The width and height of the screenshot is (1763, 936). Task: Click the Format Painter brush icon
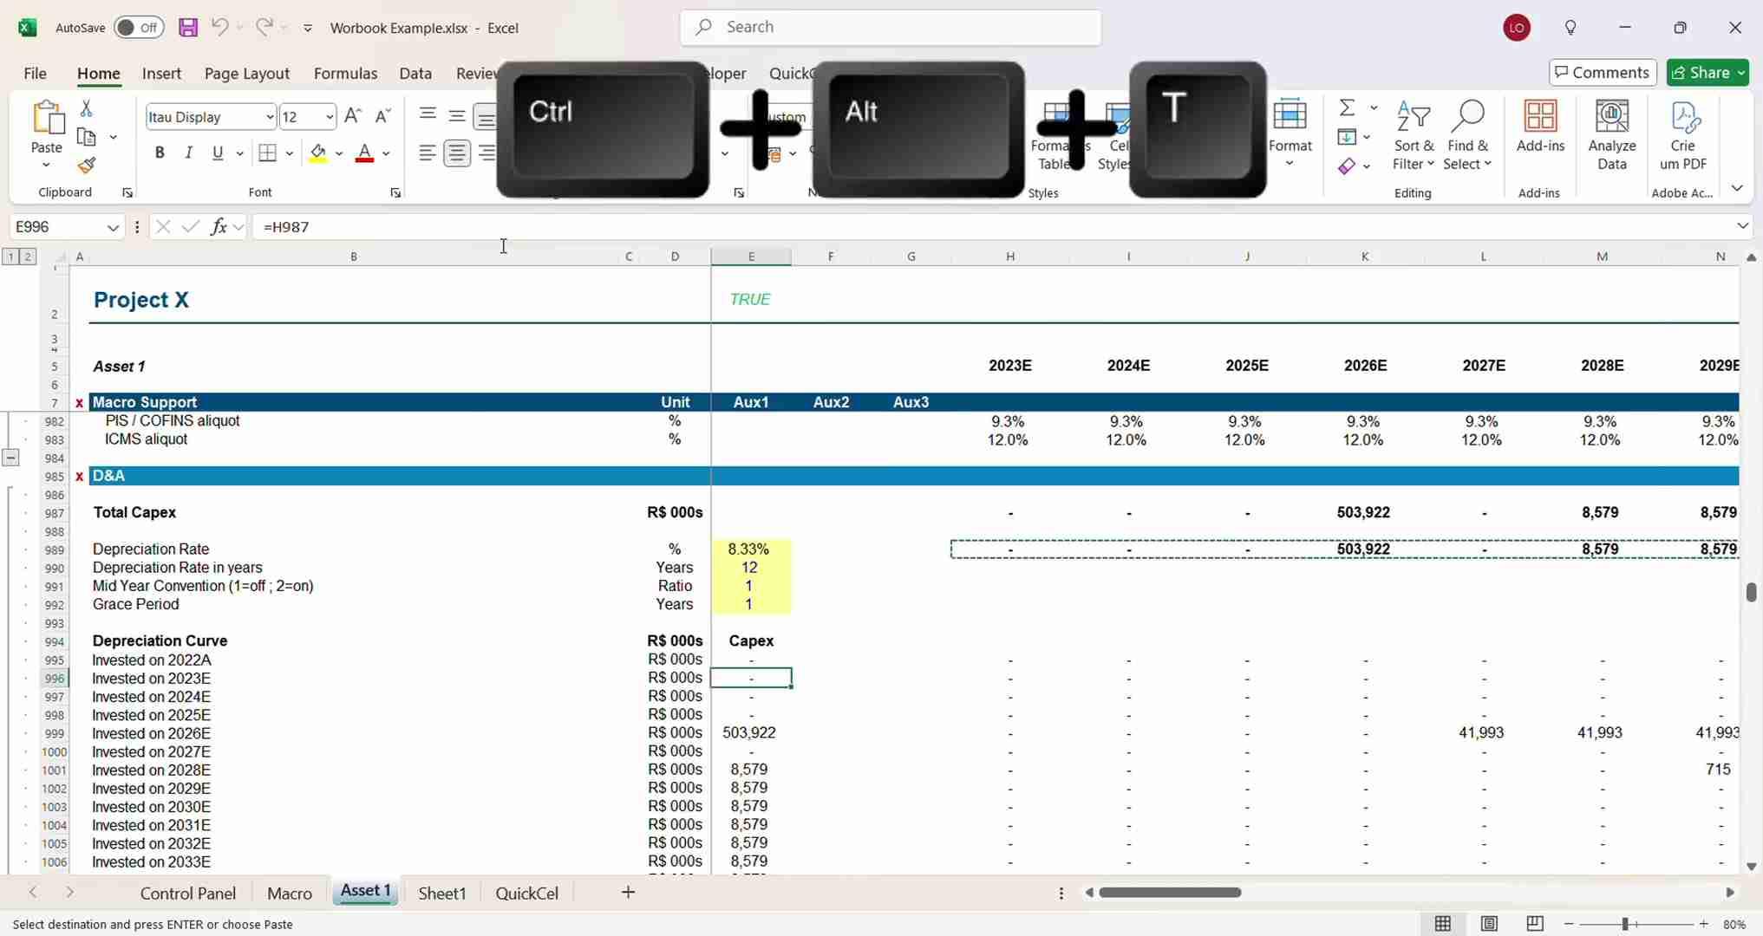86,166
